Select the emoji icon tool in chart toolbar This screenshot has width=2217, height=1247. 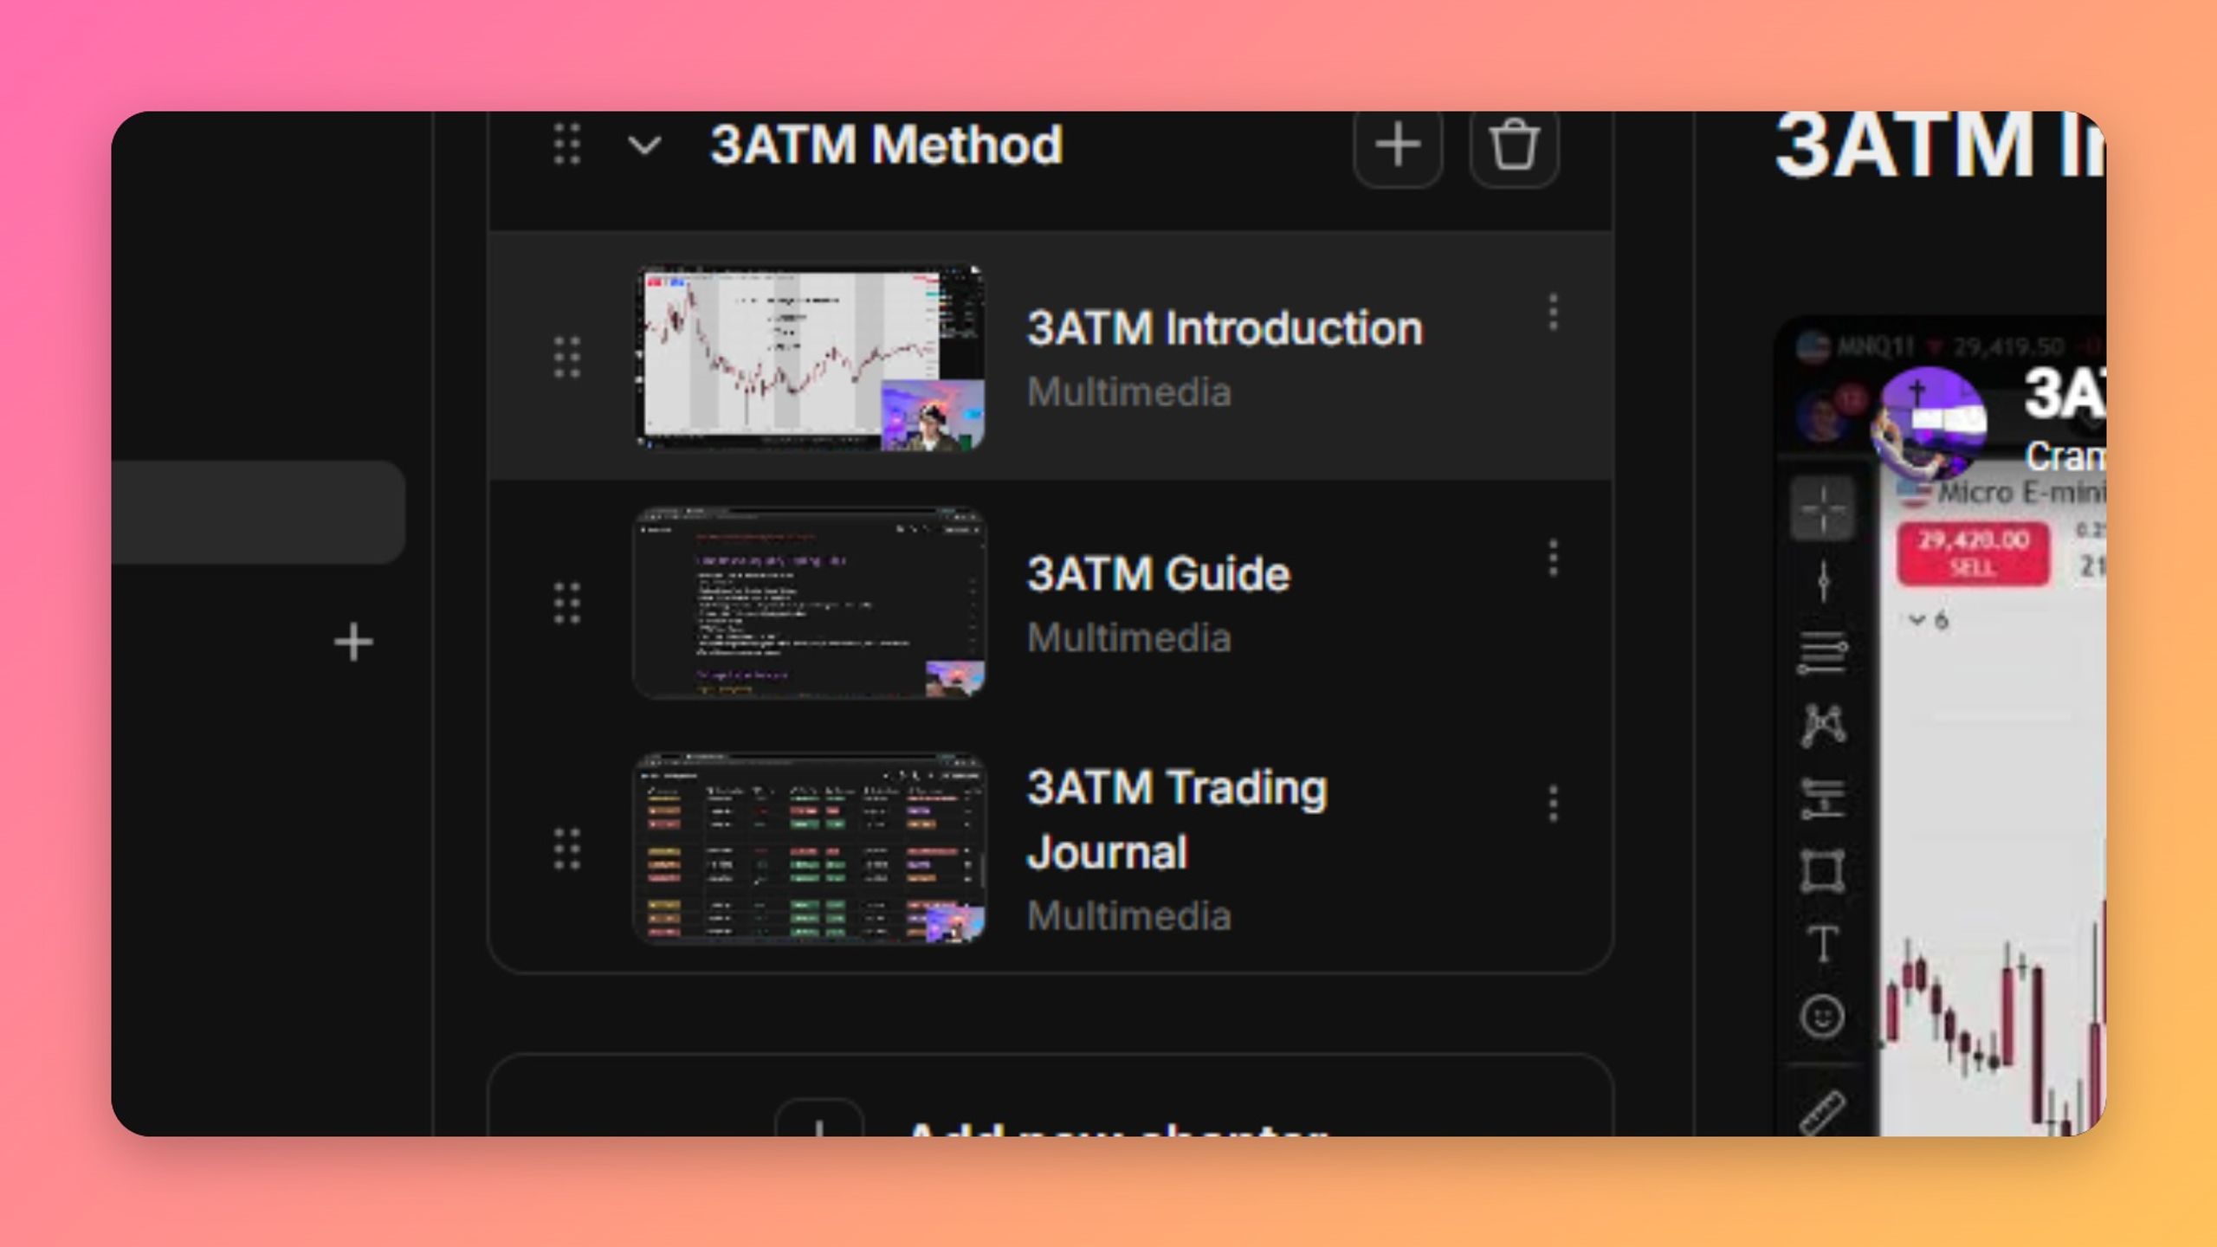point(1823,1016)
